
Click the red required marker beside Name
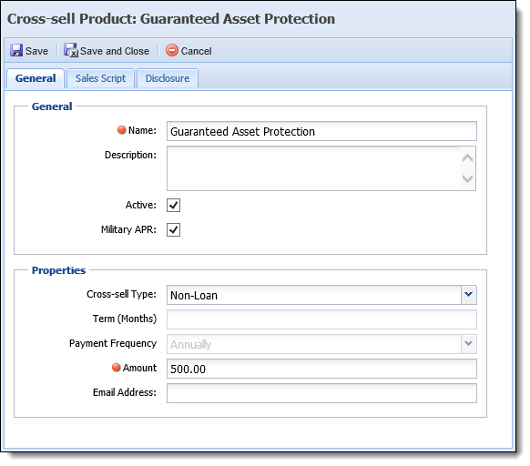tap(122, 130)
